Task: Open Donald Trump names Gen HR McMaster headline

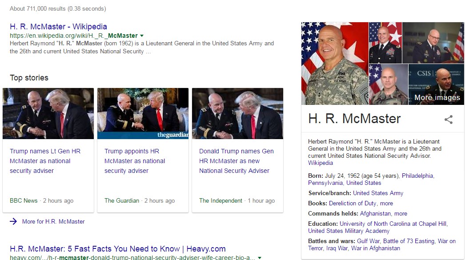Action: pyautogui.click(x=236, y=161)
